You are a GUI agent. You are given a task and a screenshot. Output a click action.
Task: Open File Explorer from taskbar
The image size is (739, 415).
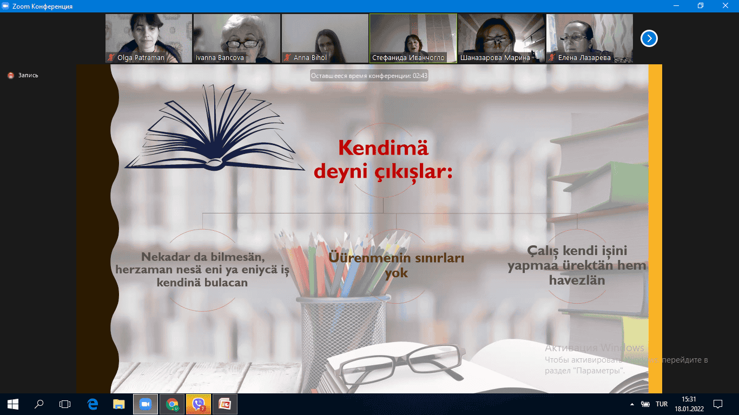click(118, 404)
